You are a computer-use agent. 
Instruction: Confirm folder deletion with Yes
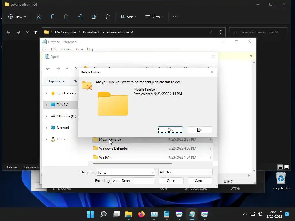click(x=170, y=130)
